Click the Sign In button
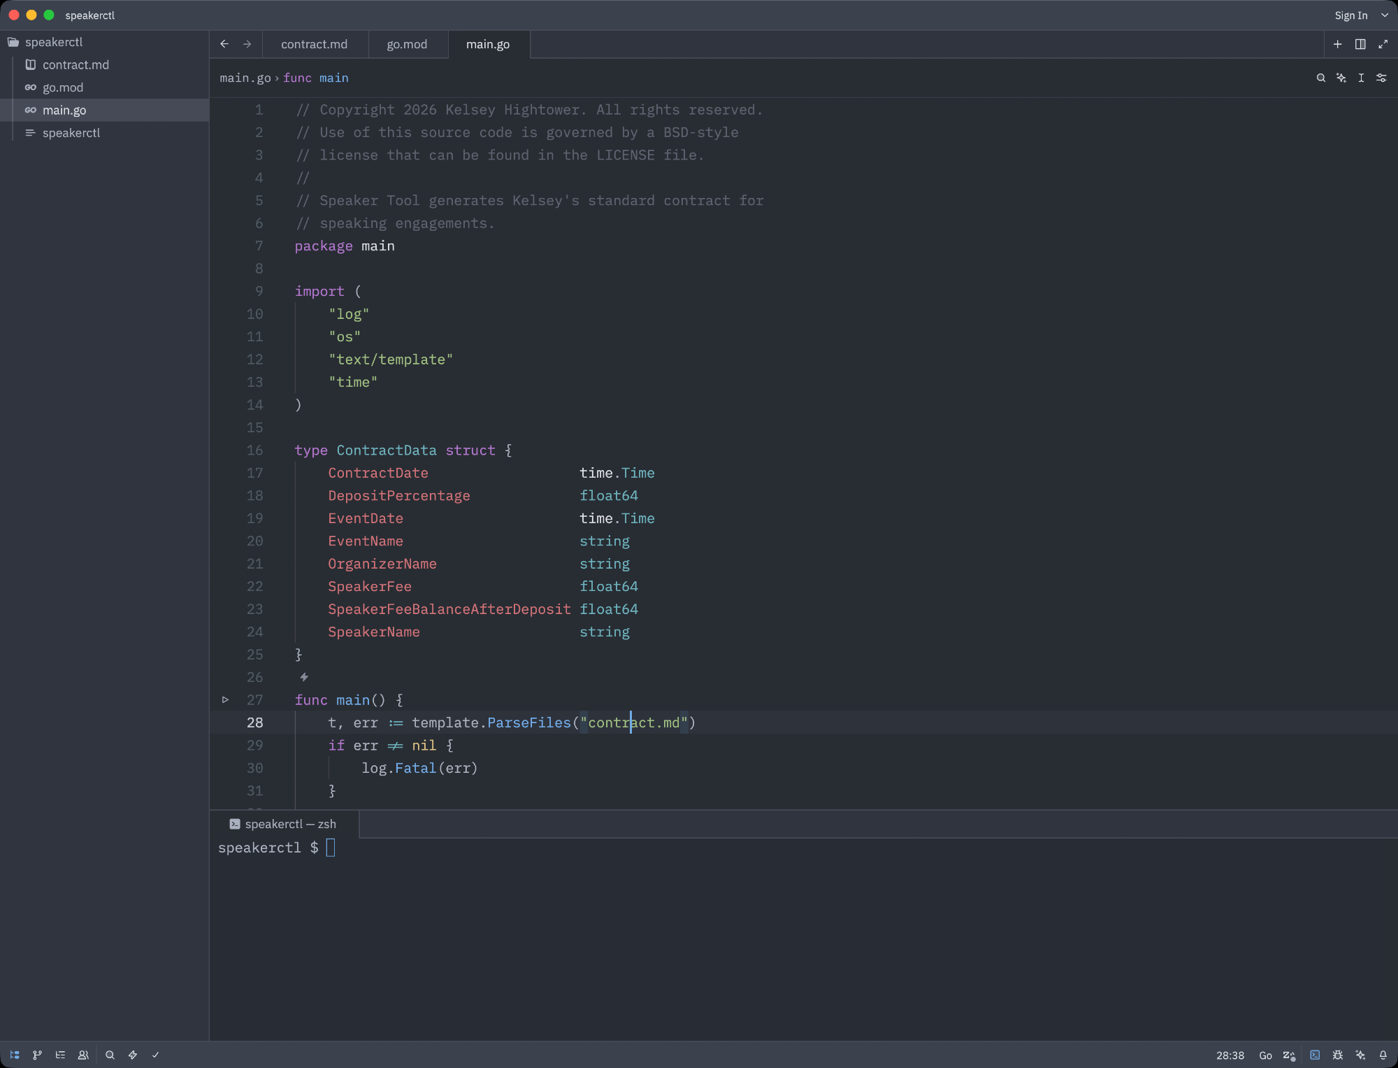This screenshot has width=1398, height=1068. tap(1350, 15)
